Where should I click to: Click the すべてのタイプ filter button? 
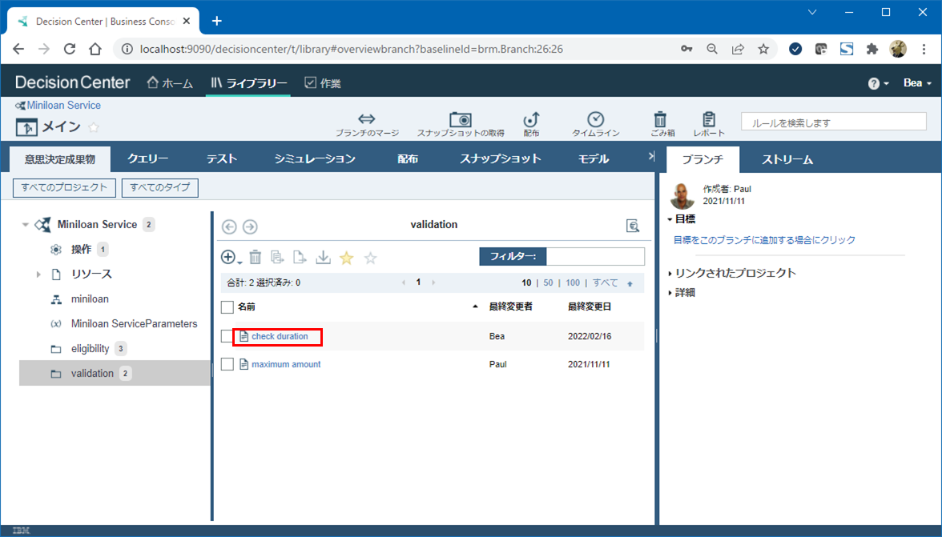[160, 187]
